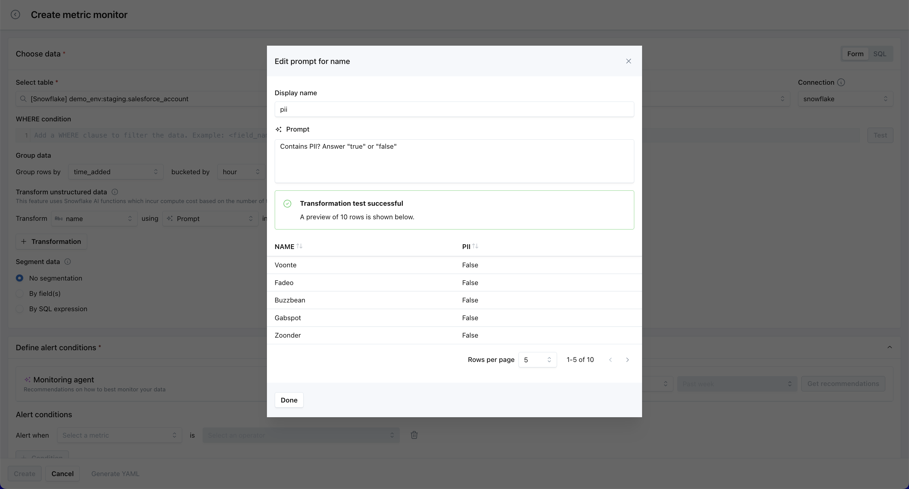The image size is (909, 489).
Task: Select the By field(s) radio option
Action: (20, 293)
